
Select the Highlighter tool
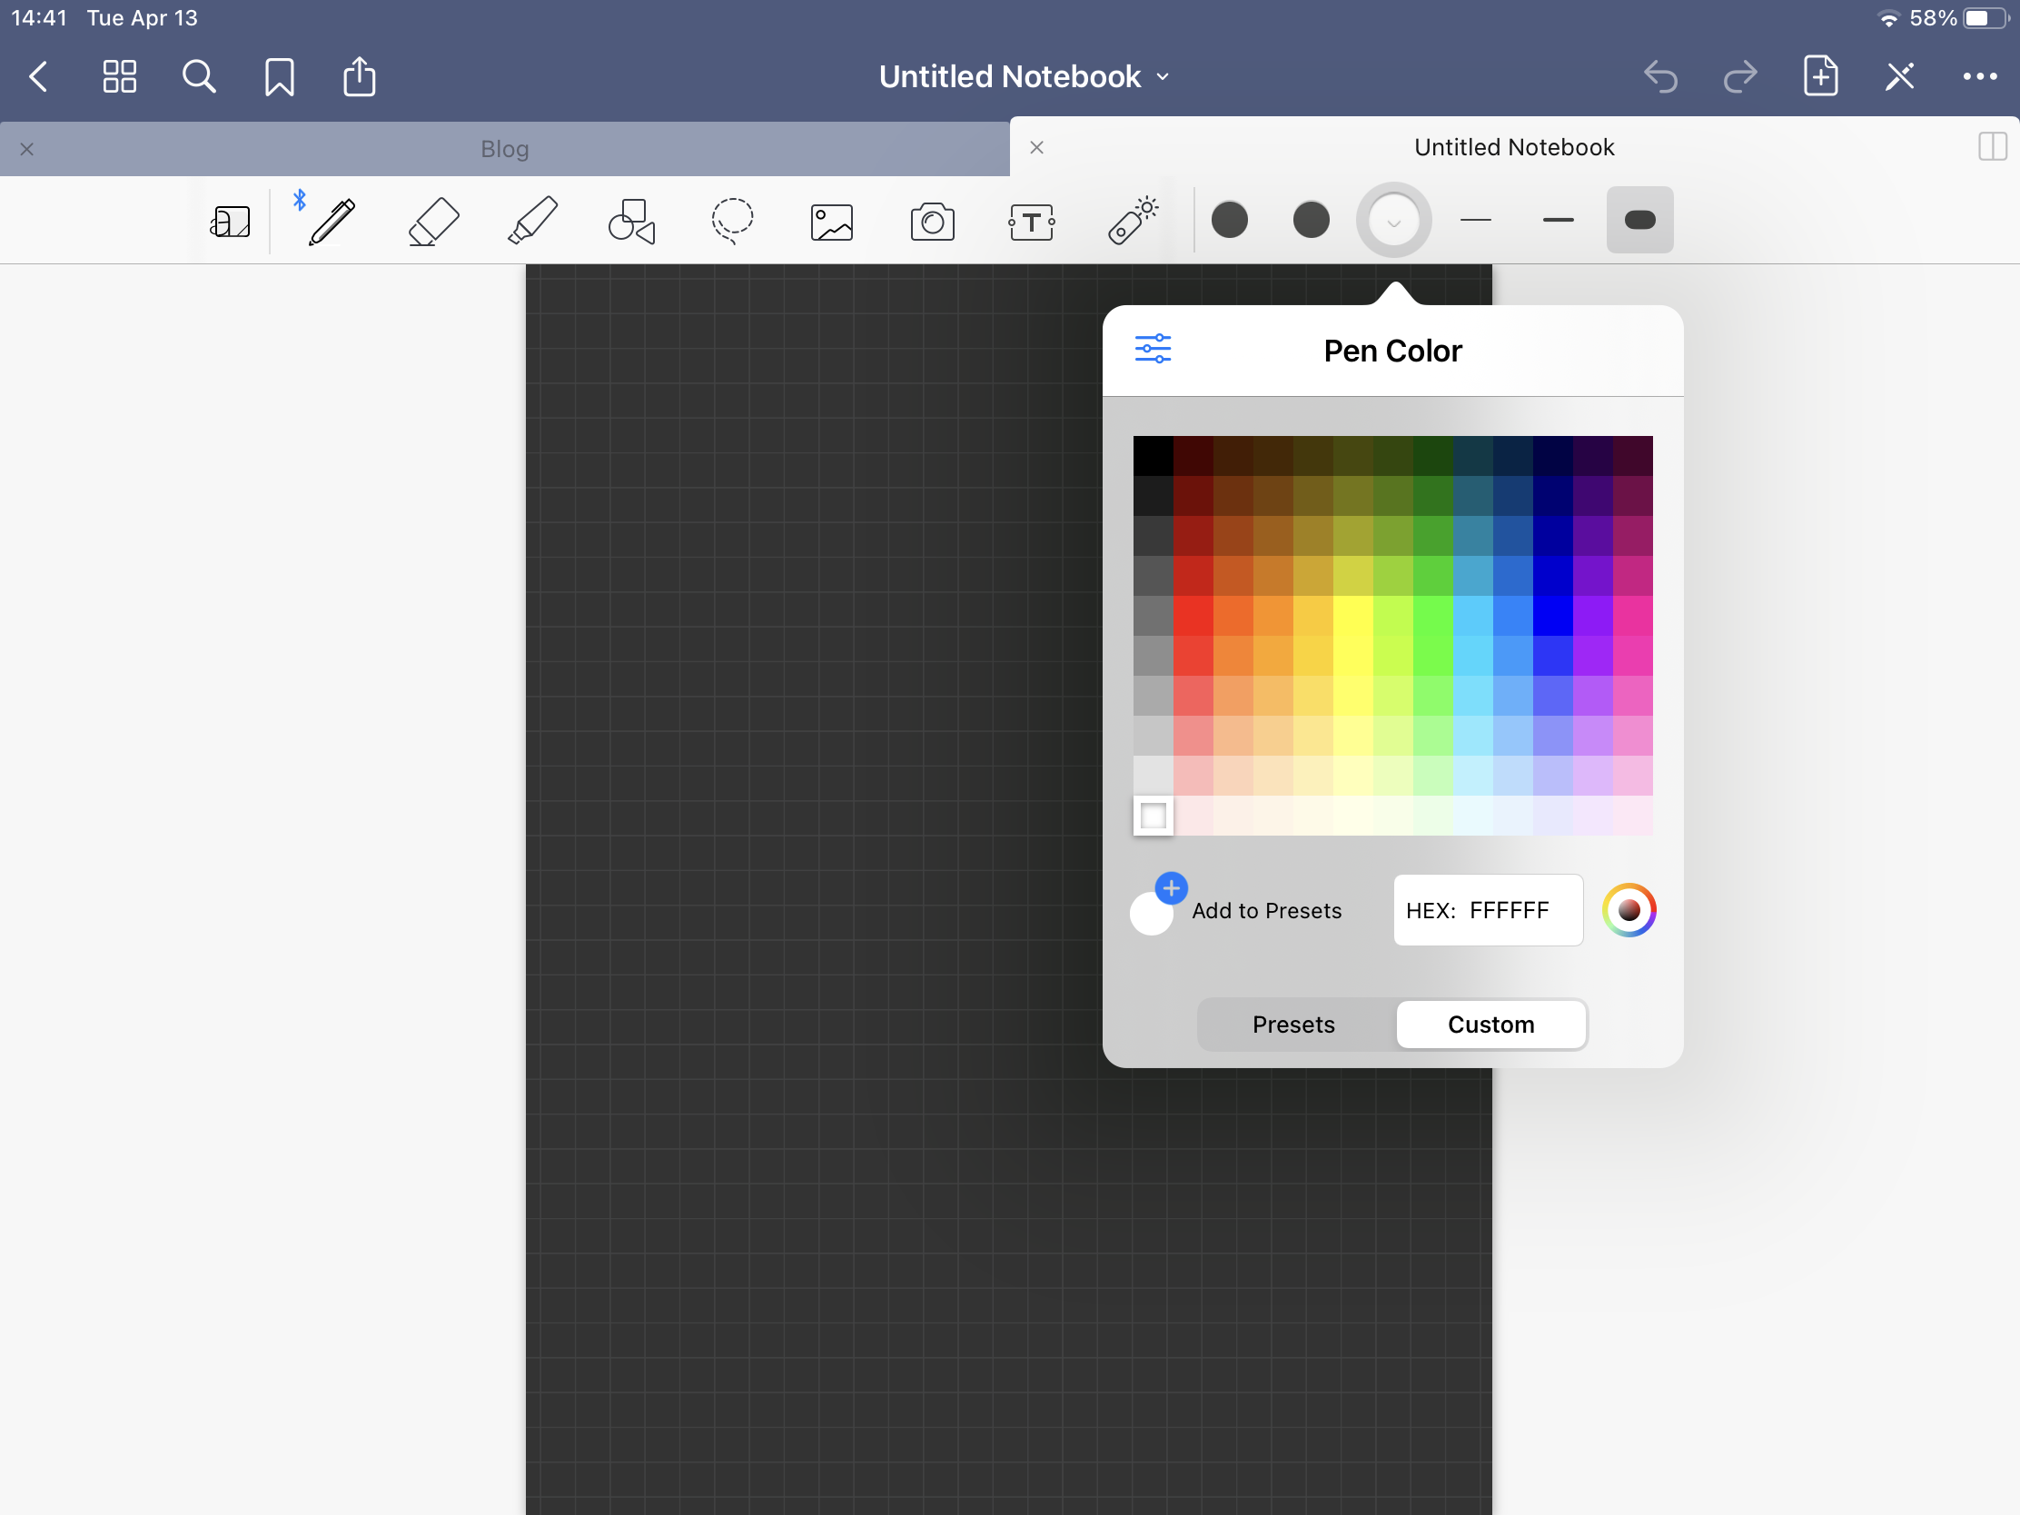pos(532,221)
